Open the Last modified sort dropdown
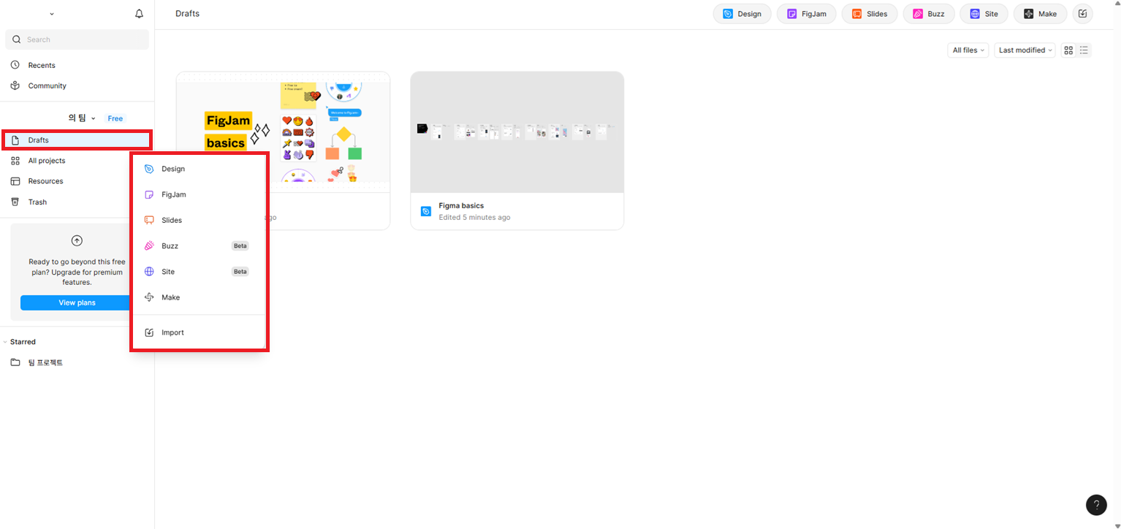The width and height of the screenshot is (1121, 529). point(1025,50)
